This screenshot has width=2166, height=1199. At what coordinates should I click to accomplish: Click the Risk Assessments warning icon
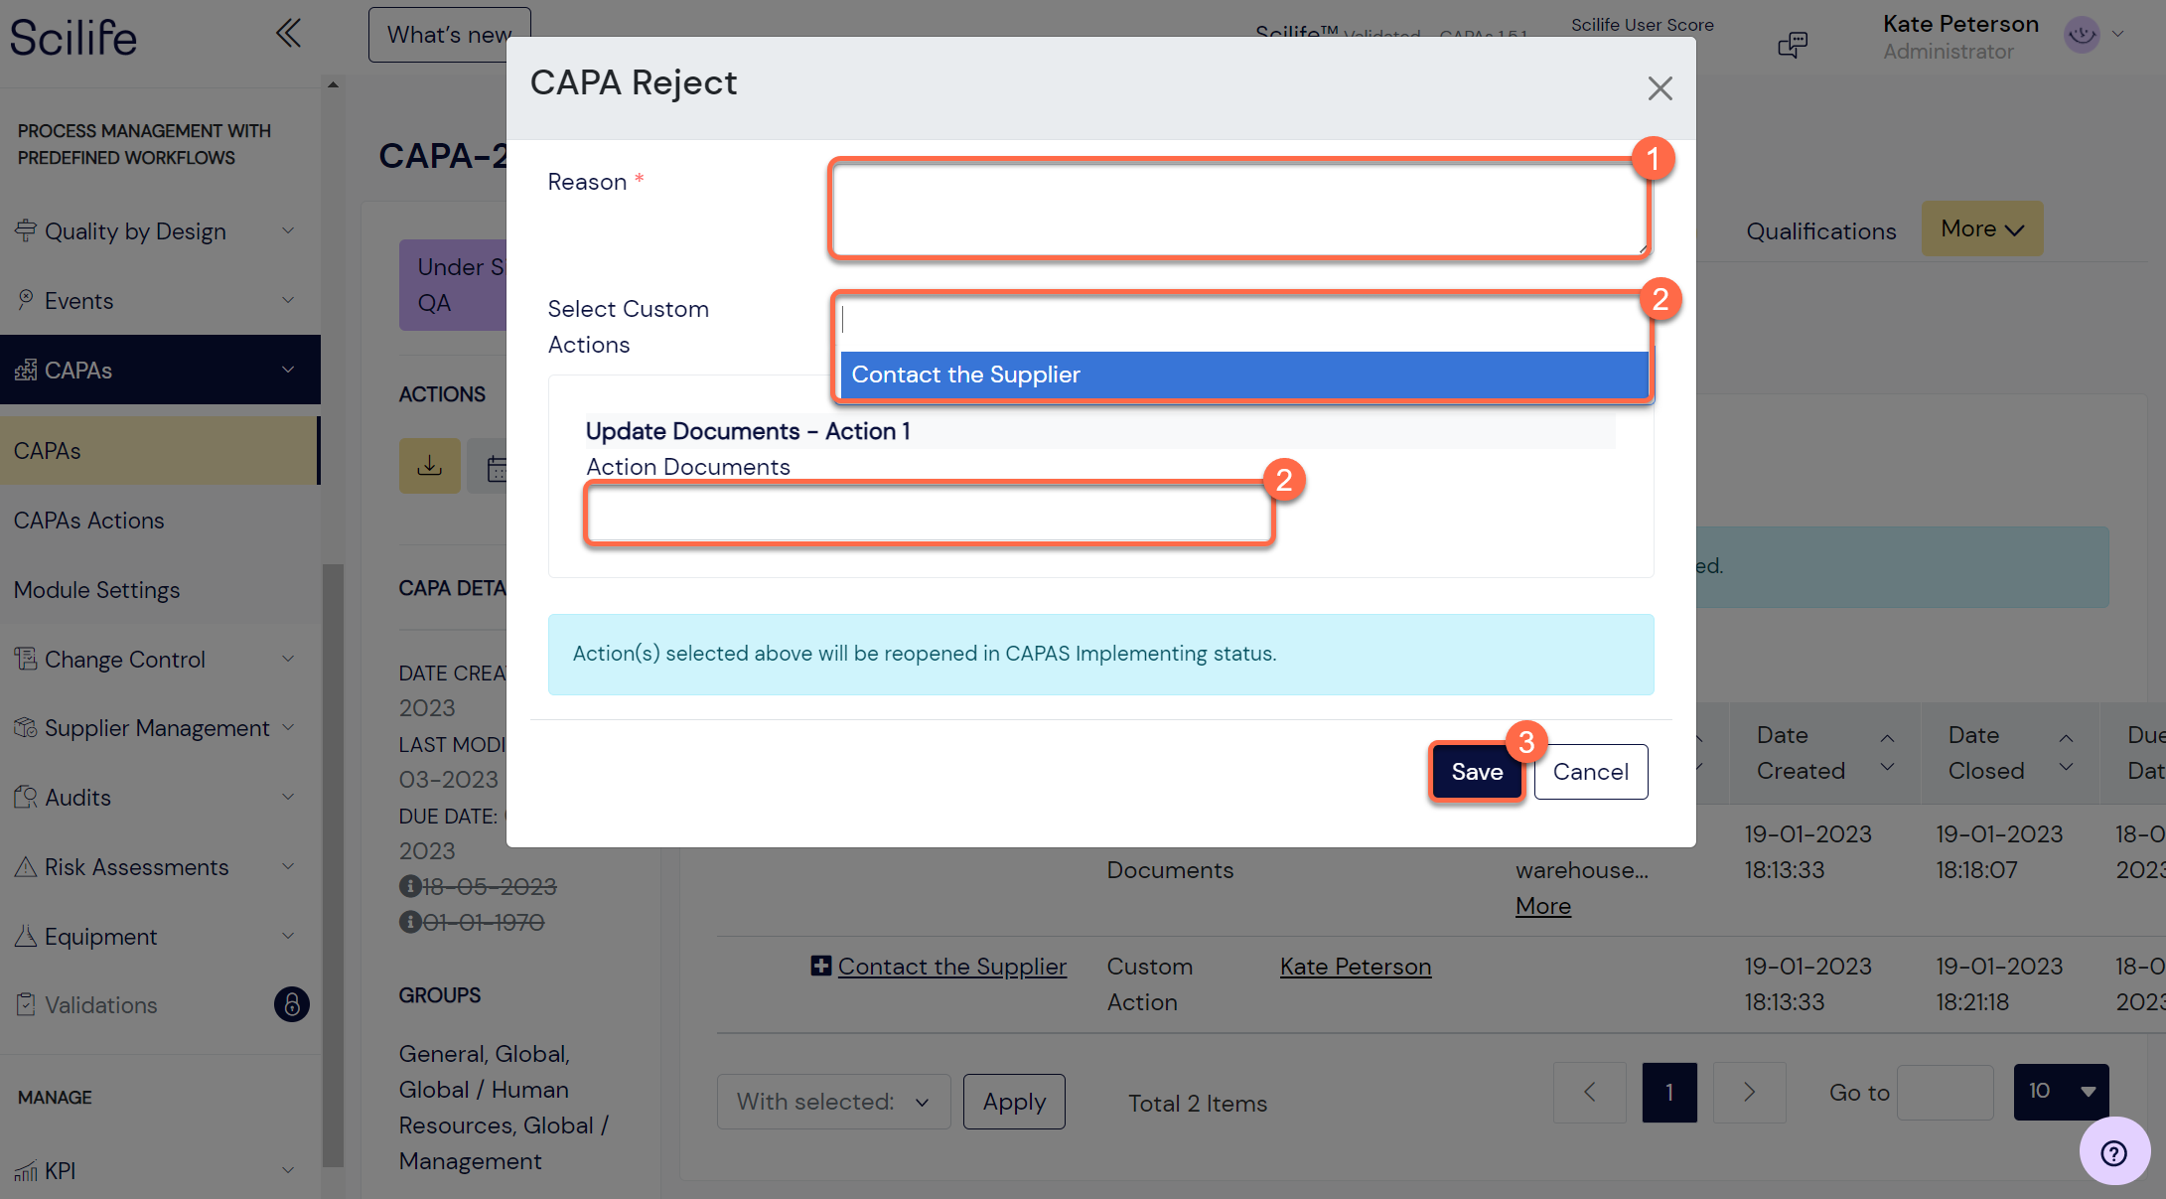coord(22,866)
